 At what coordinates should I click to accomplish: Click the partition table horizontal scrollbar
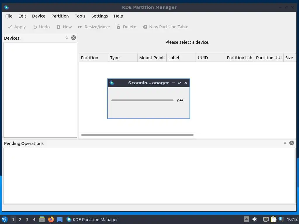137,135
